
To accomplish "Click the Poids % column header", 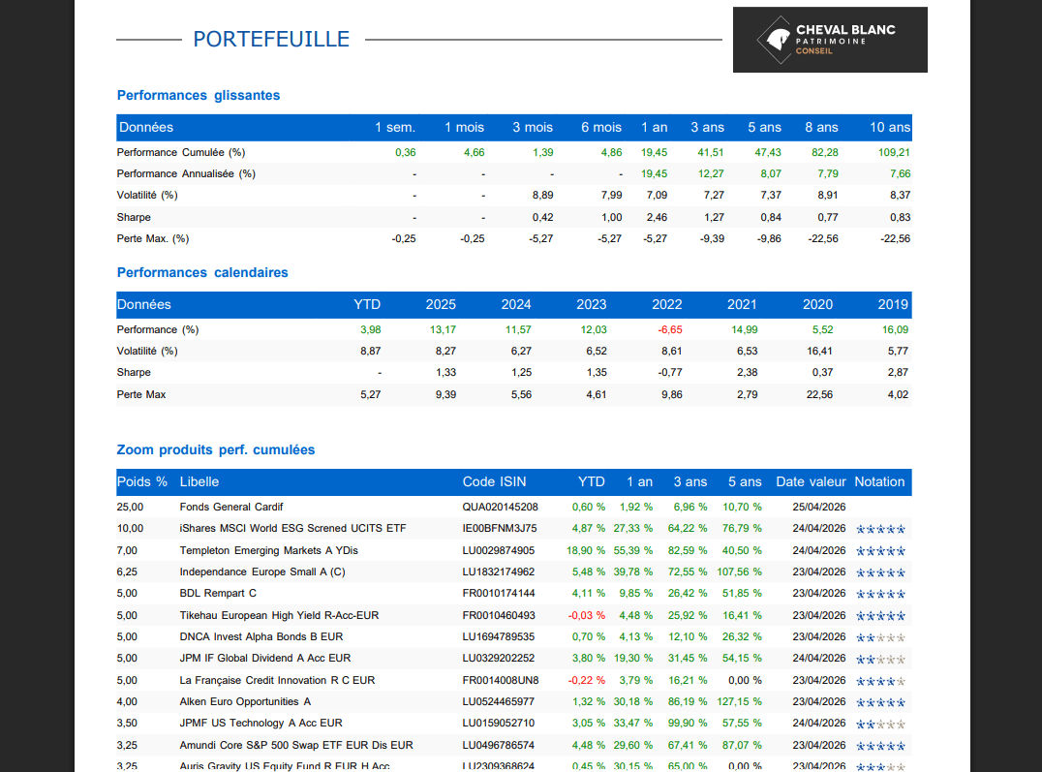I will pyautogui.click(x=141, y=481).
